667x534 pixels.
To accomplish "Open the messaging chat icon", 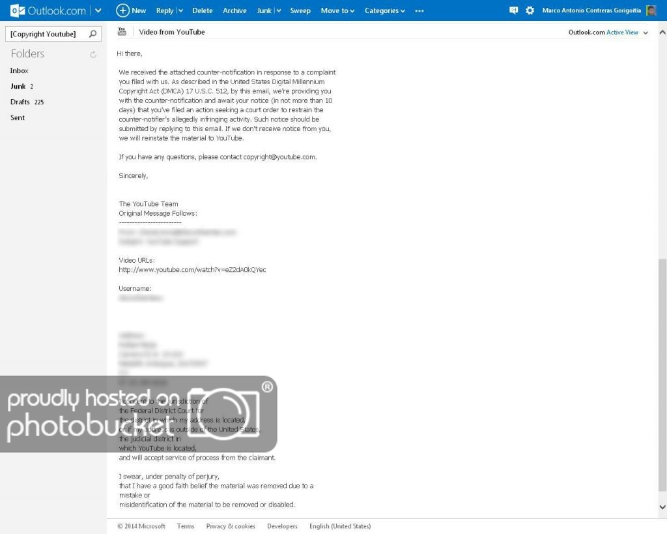I will pos(513,10).
